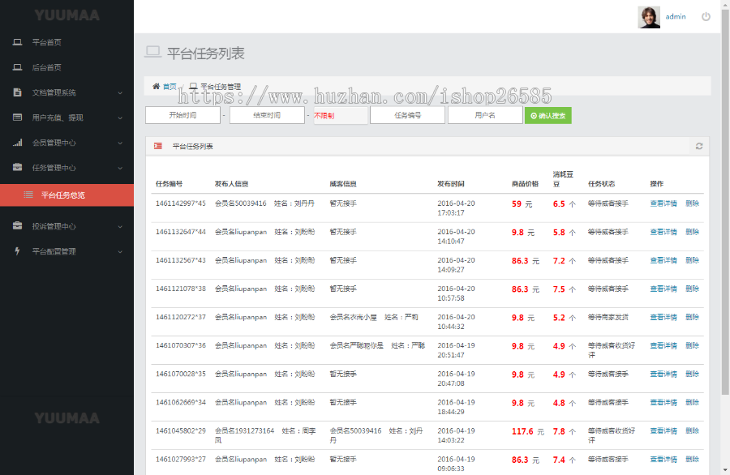
Task: Click the refresh icon on 平台任务列表 panel
Action: click(x=698, y=147)
